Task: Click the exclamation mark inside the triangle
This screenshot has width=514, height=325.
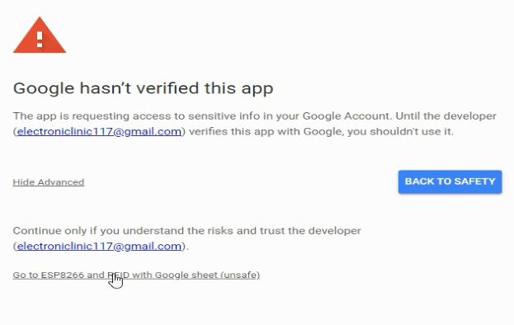Action: 40,40
